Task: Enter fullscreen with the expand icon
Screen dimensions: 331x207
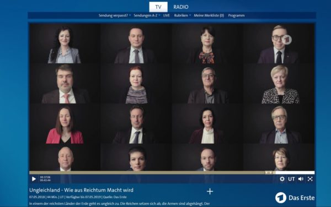Action: pos(310,179)
